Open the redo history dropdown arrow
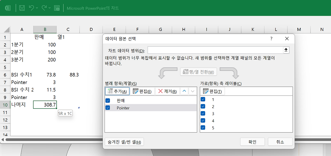 click(50, 8)
